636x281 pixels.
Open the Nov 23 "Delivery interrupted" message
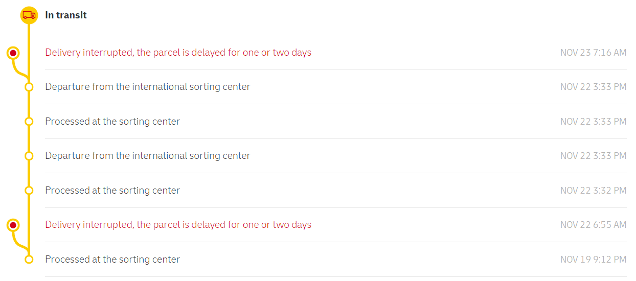click(178, 53)
